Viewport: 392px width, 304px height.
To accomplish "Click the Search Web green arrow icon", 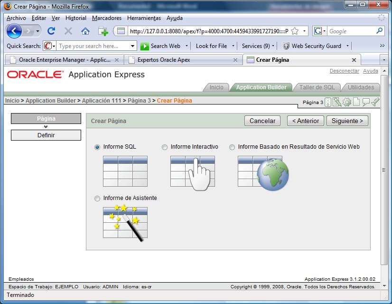I will point(144,46).
